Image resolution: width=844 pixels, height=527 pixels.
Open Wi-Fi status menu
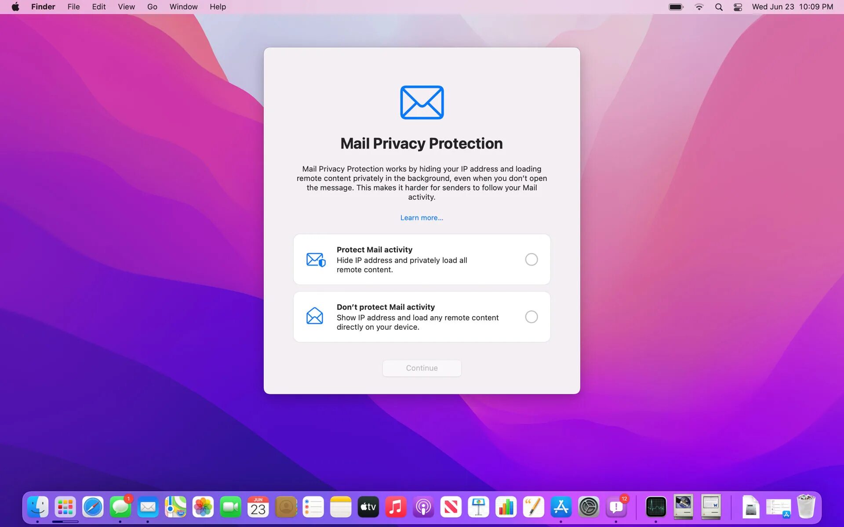coord(699,7)
